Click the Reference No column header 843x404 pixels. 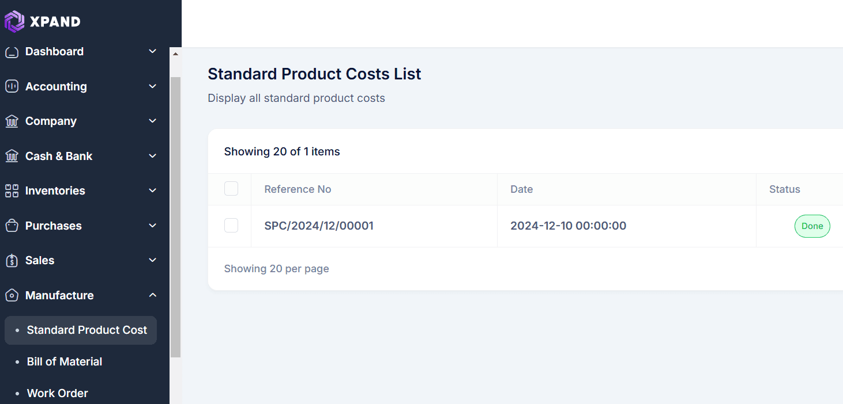298,189
